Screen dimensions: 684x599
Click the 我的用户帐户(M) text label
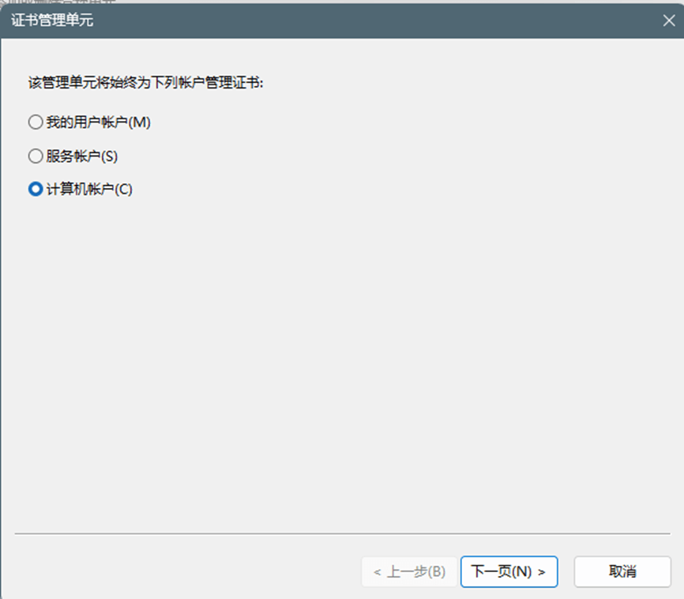[99, 122]
